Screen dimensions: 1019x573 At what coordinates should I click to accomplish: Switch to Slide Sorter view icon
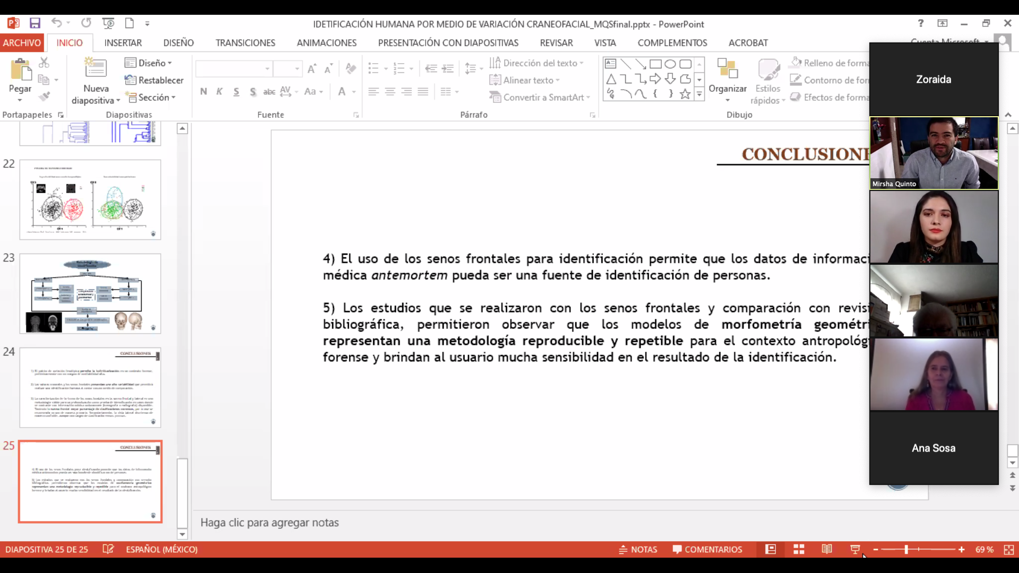799,549
